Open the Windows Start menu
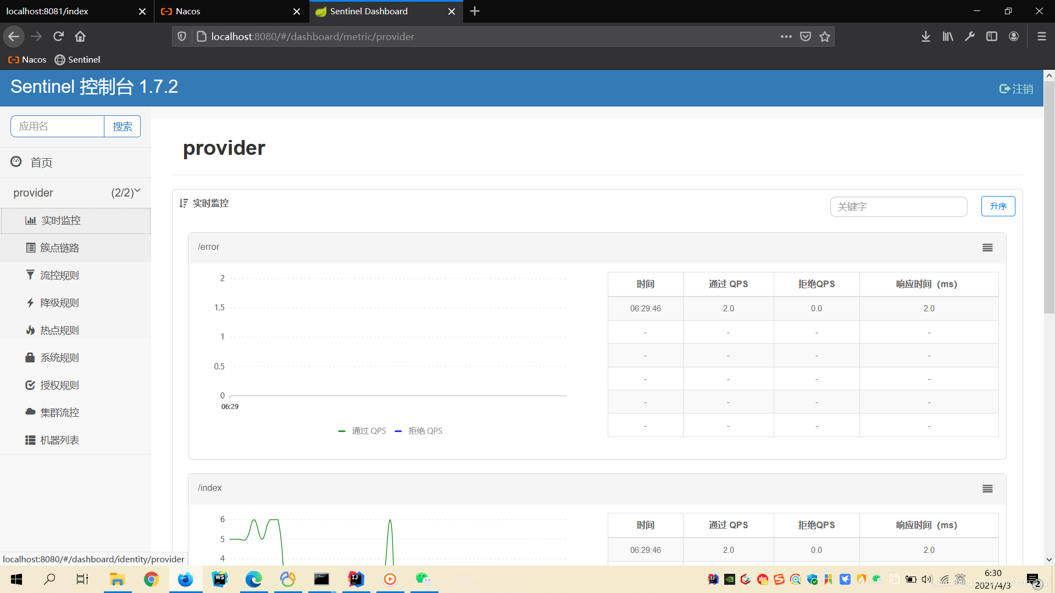Image resolution: width=1055 pixels, height=593 pixels. [16, 579]
